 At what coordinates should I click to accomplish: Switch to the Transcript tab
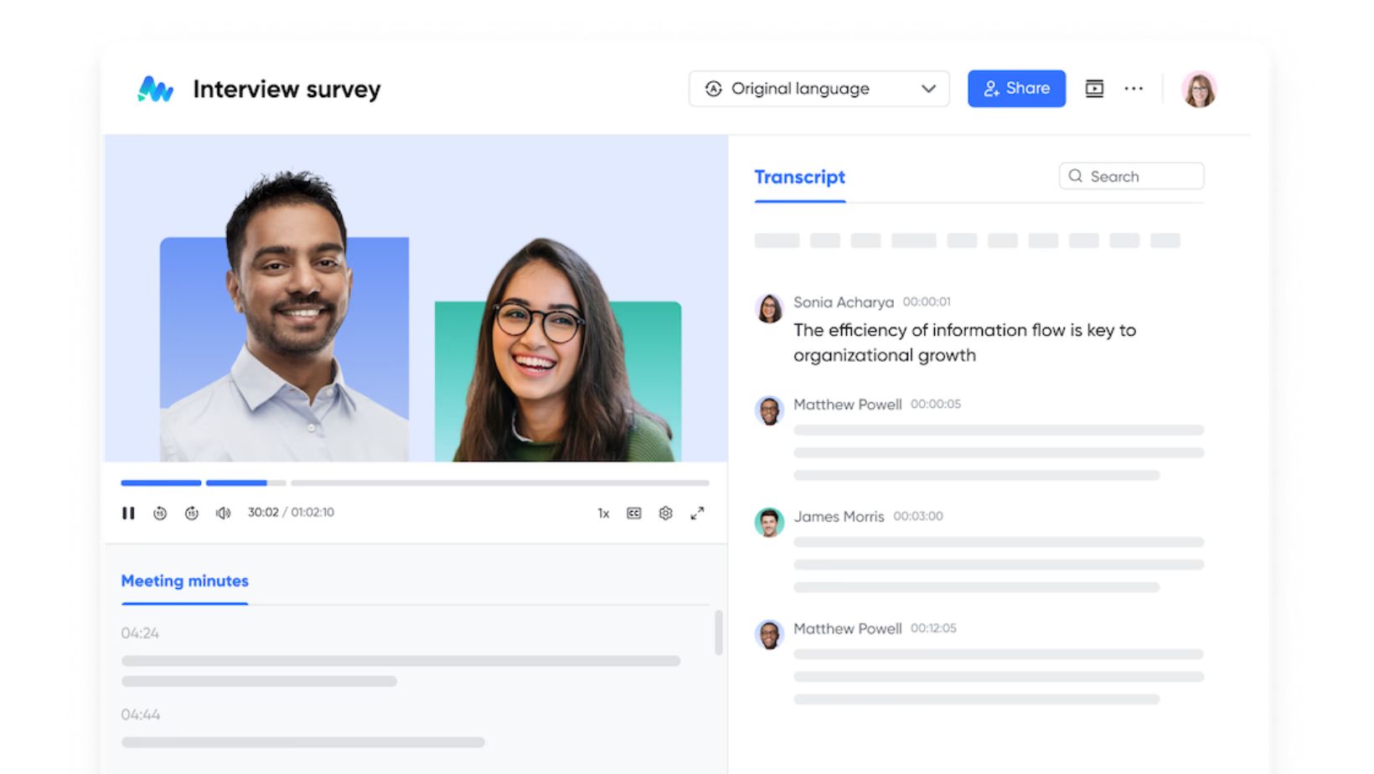point(799,178)
